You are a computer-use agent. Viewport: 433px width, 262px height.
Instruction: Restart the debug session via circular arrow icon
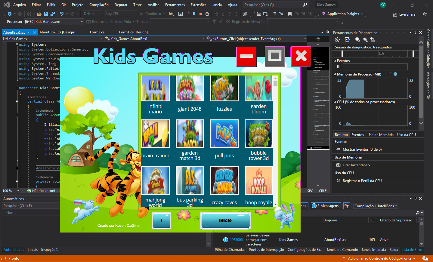click(x=207, y=14)
